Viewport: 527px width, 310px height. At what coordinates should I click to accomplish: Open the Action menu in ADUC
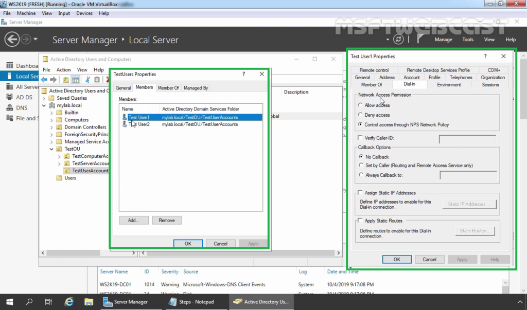coord(63,69)
